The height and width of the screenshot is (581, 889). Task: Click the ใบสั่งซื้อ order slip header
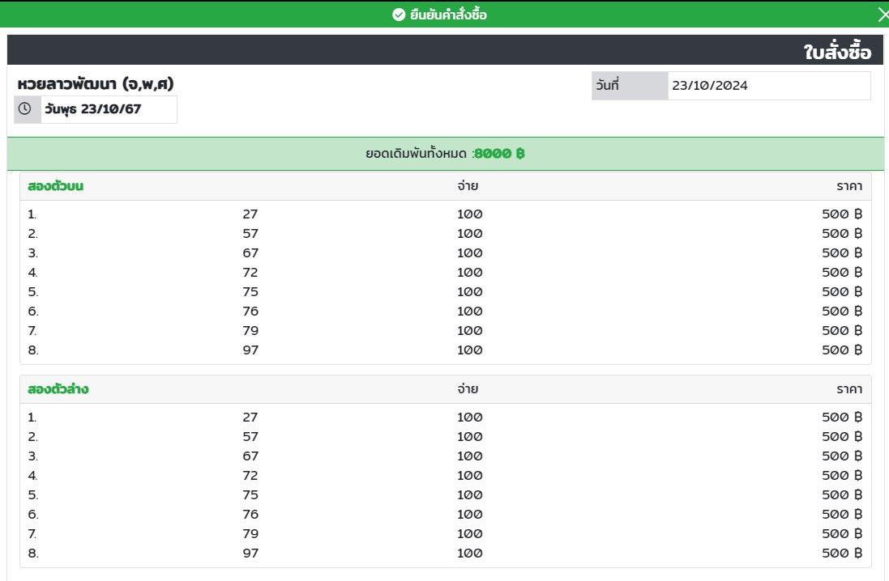click(x=837, y=52)
